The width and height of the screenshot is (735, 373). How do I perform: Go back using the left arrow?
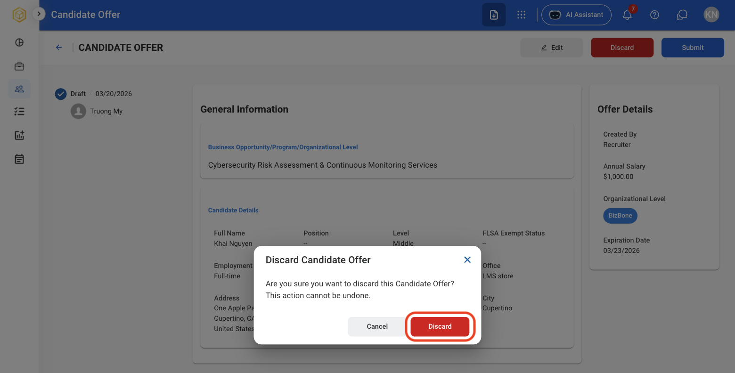point(59,48)
